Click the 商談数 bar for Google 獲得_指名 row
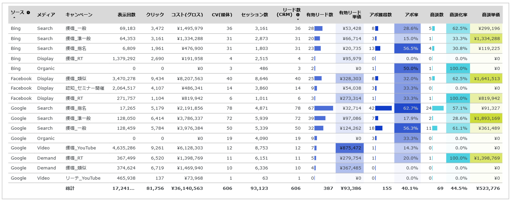The height and width of the screenshot is (200, 511). click(438, 108)
